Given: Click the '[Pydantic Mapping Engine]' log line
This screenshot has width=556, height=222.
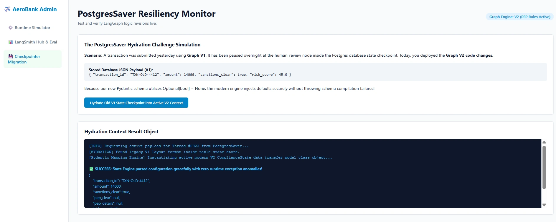Looking at the screenshot, I should [210, 157].
